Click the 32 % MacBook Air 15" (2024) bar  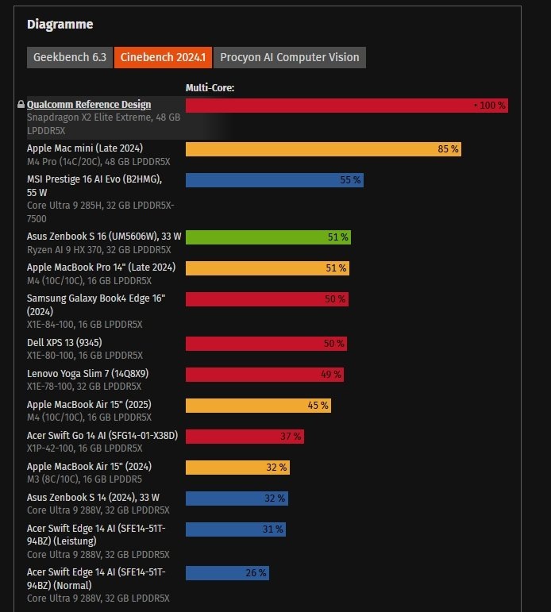238,468
